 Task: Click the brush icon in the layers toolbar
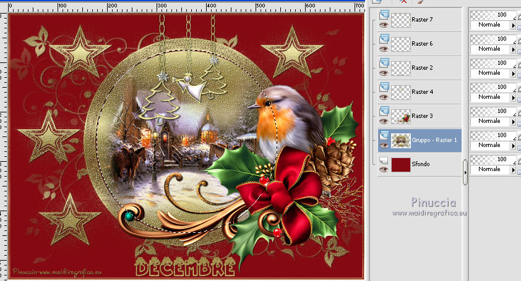(420, 2)
